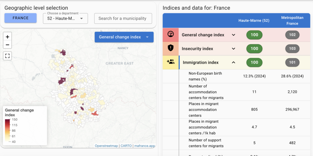The height and width of the screenshot is (156, 313).
Task: Expand the General change index row
Action: (234, 35)
